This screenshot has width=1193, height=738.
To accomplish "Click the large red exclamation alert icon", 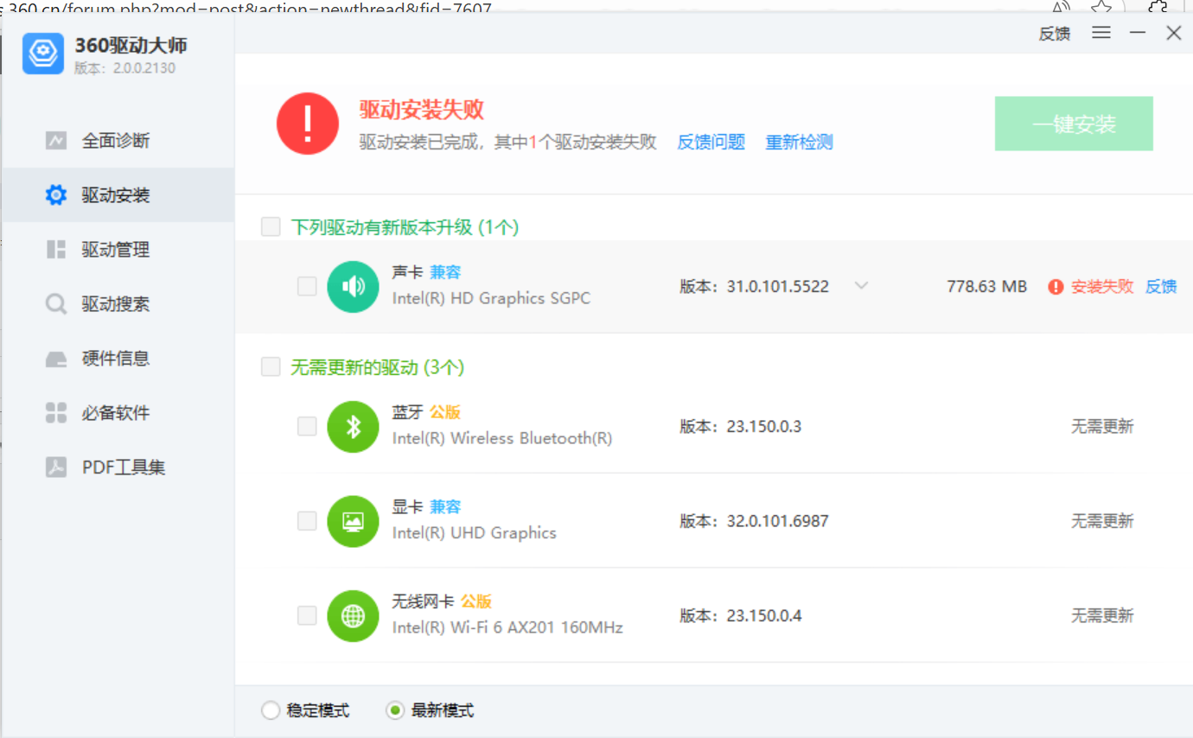I will pyautogui.click(x=308, y=124).
